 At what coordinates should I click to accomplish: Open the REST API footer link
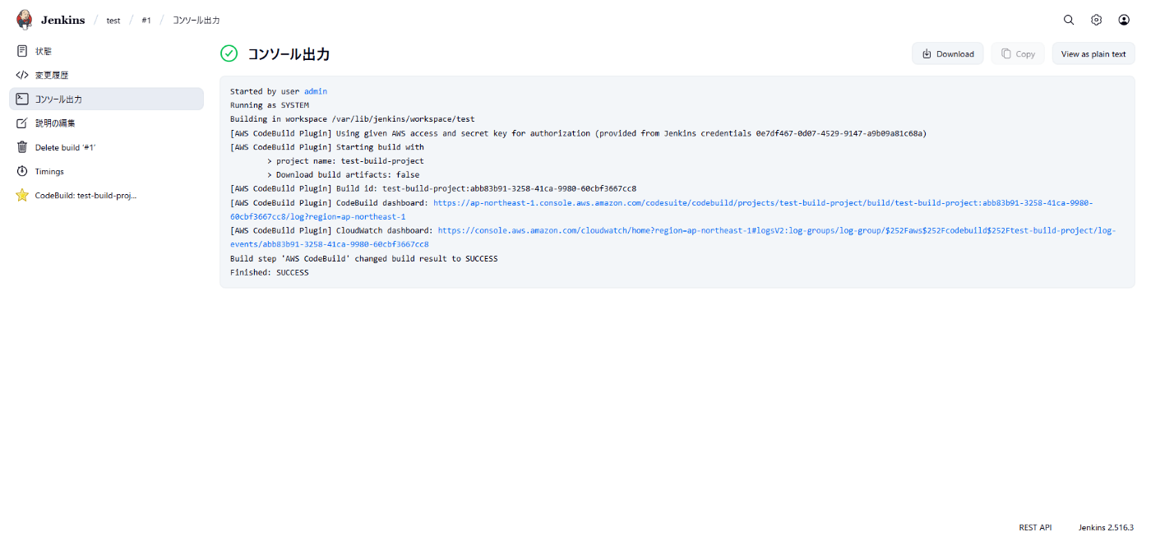coord(1035,527)
